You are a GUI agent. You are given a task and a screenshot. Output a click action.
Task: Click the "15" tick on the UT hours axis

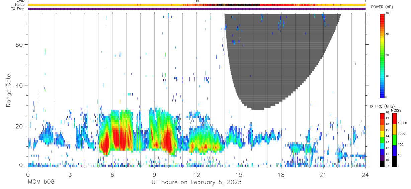239,175
